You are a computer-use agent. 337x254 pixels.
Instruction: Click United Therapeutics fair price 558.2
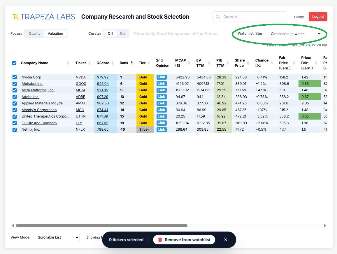(x=284, y=116)
